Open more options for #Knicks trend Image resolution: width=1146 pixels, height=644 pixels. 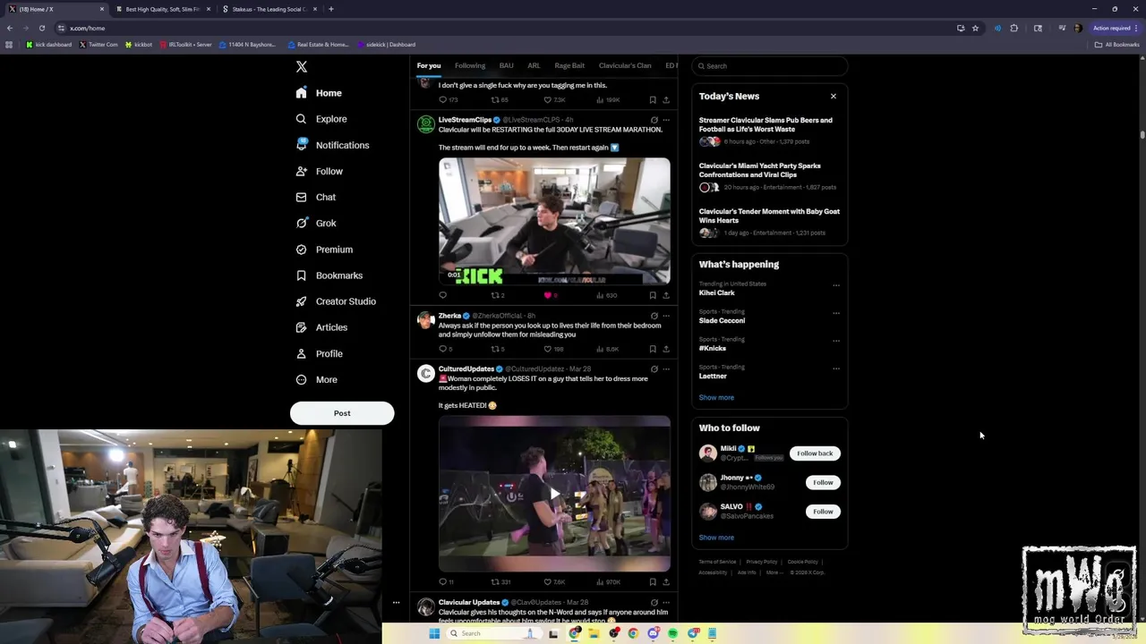(836, 341)
